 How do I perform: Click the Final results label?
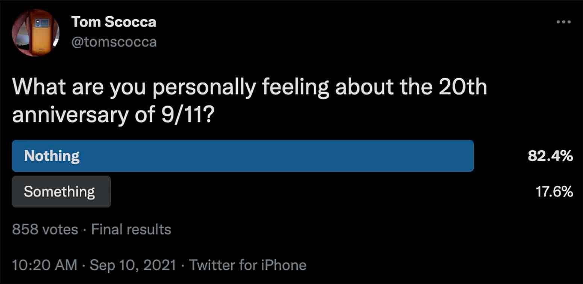pyautogui.click(x=131, y=229)
